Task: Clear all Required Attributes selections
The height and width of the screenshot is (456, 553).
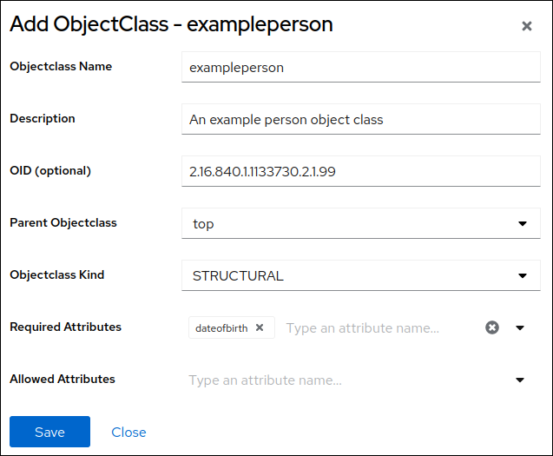Action: pos(492,327)
